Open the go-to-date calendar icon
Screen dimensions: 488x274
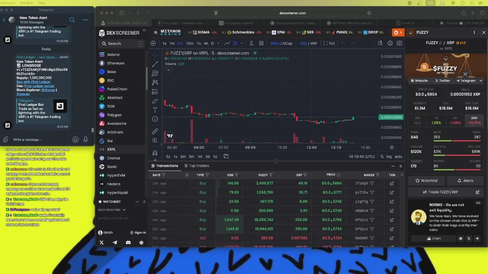point(226,156)
